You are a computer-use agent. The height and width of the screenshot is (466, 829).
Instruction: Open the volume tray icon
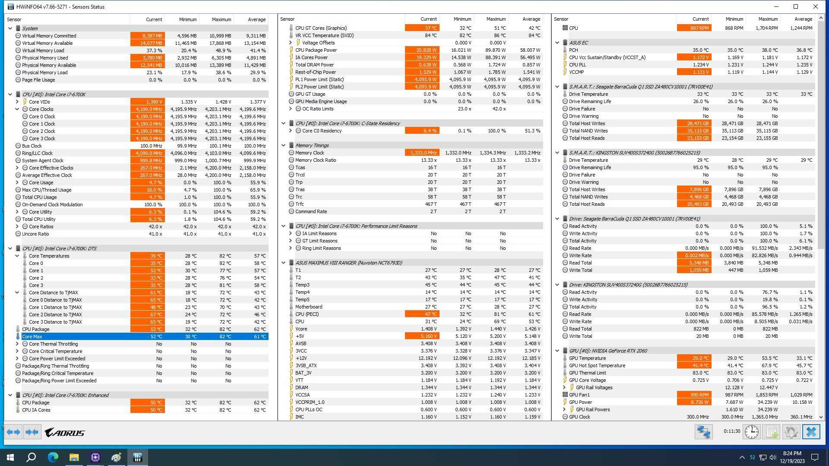[x=773, y=457]
